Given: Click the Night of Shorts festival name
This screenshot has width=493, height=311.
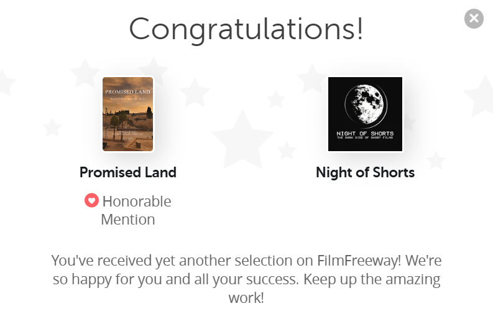Looking at the screenshot, I should coord(365,172).
